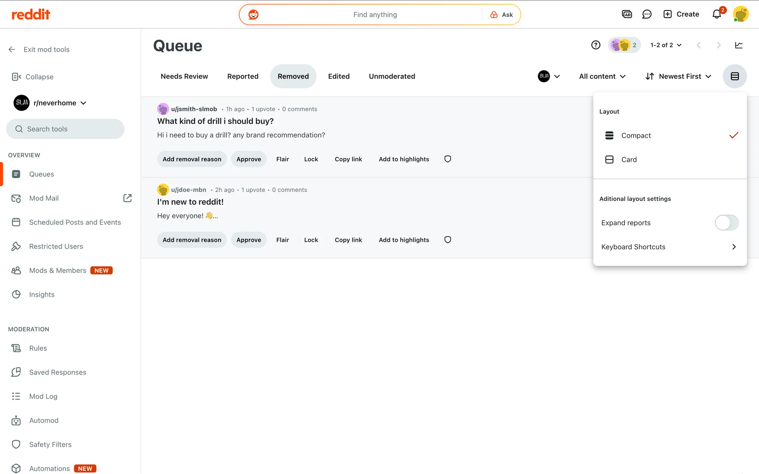Click the queue help question icon

pos(596,45)
